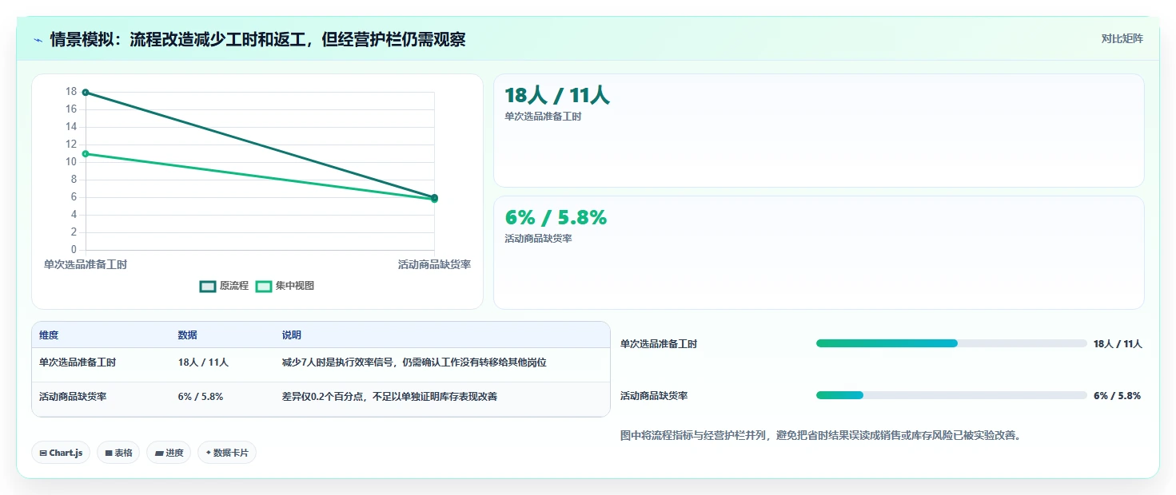The width and height of the screenshot is (1176, 495).
Task: Click the 单次选品准备工时 table row cell
Action: coord(78,362)
